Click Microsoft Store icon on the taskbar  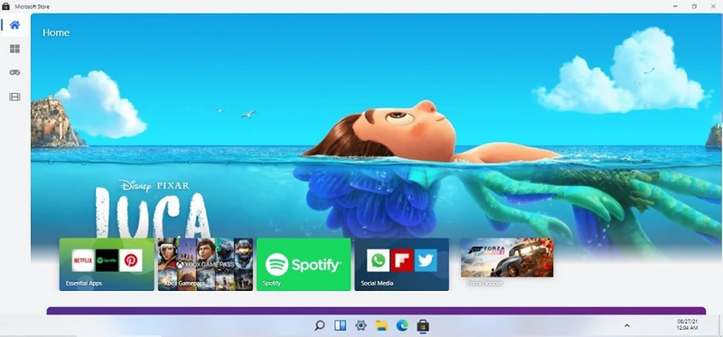point(423,326)
